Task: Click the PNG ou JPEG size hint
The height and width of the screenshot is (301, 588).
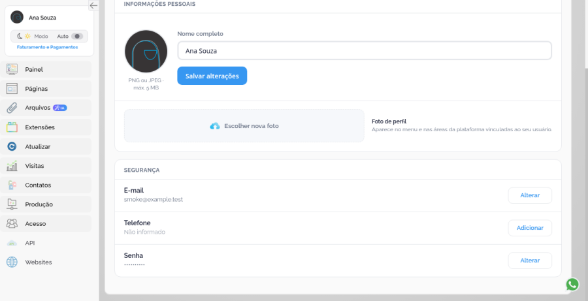Action: [x=146, y=84]
